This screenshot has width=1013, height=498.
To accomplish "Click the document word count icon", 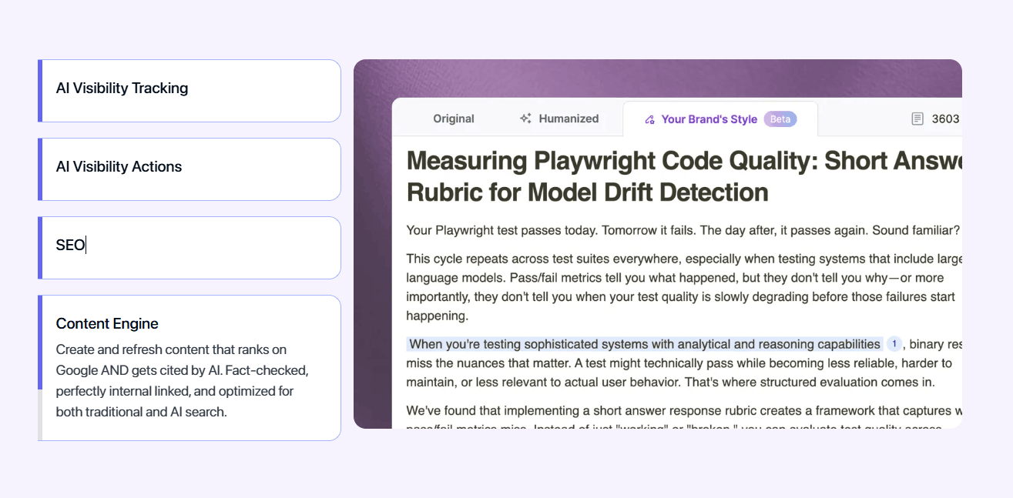I will pyautogui.click(x=917, y=119).
